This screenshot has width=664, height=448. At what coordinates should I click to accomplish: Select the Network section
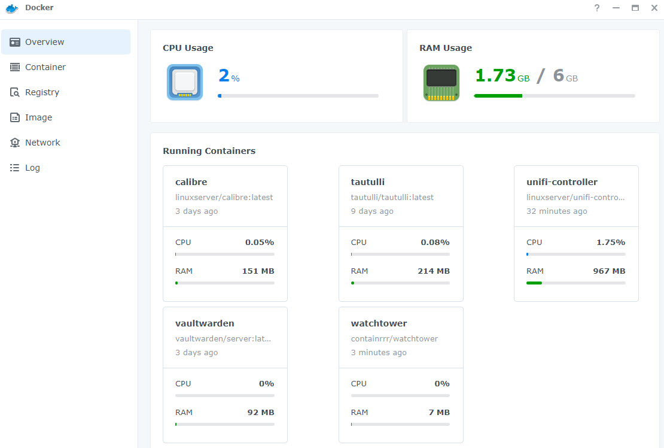coord(66,143)
